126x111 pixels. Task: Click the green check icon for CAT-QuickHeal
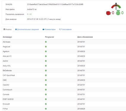46,75
